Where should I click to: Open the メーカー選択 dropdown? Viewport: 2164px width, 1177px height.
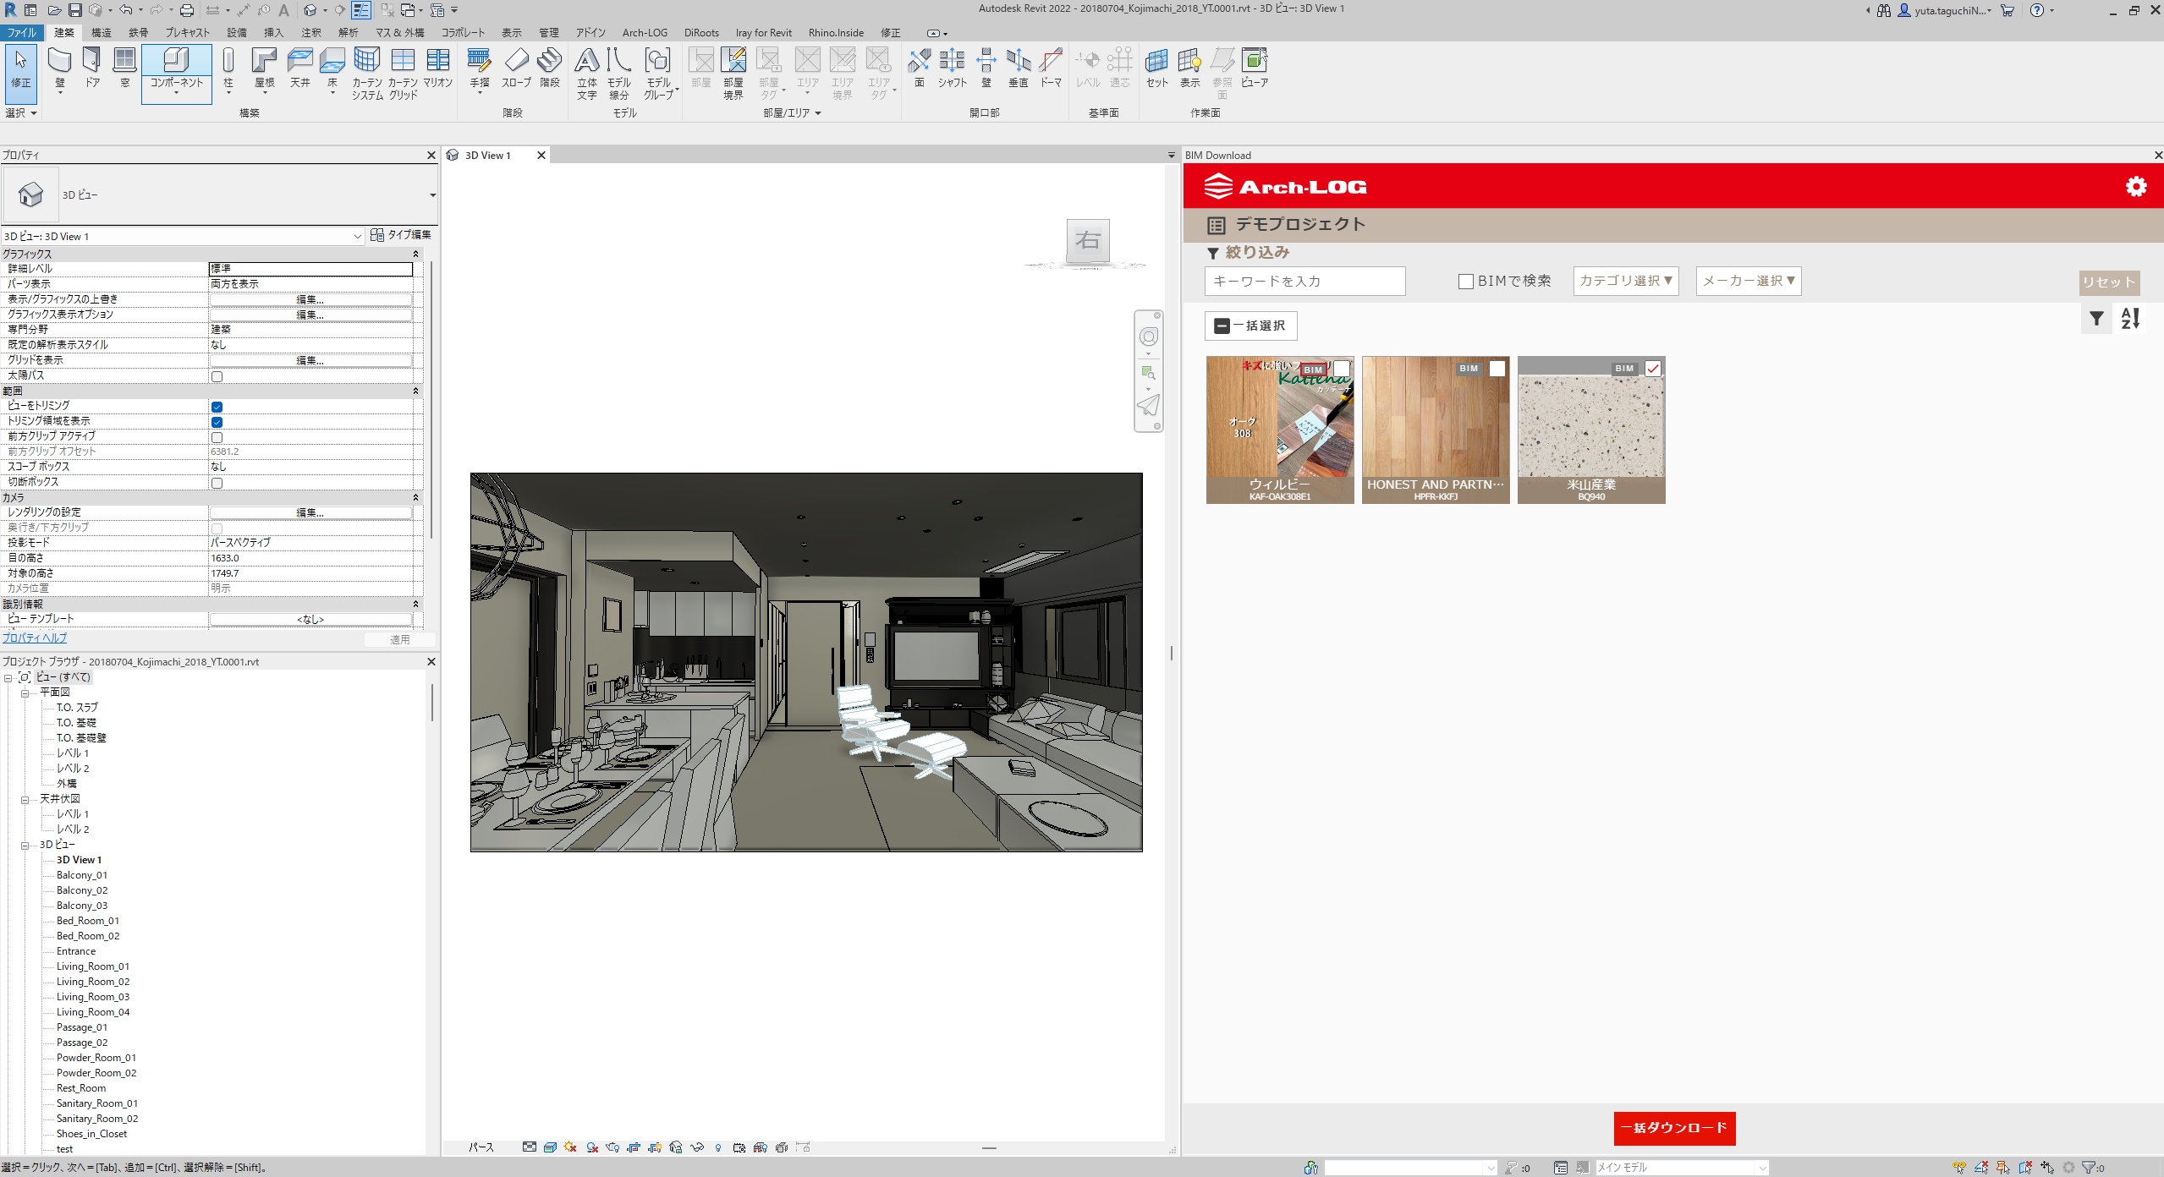[1748, 281]
